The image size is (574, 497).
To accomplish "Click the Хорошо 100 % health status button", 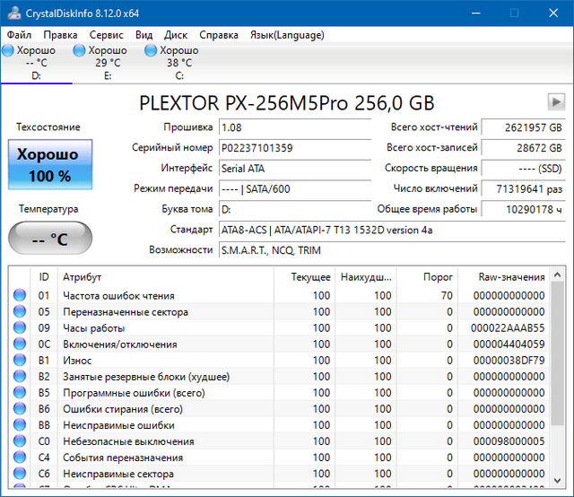I will 48,163.
